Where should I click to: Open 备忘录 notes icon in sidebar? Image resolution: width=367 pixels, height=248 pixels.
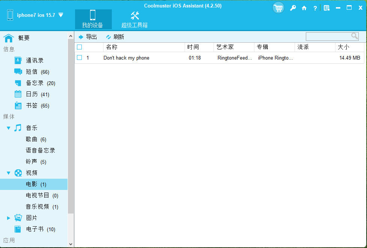18,83
